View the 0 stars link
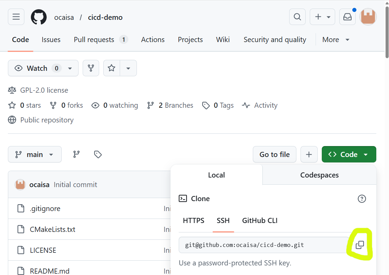The image size is (389, 275). [25, 105]
